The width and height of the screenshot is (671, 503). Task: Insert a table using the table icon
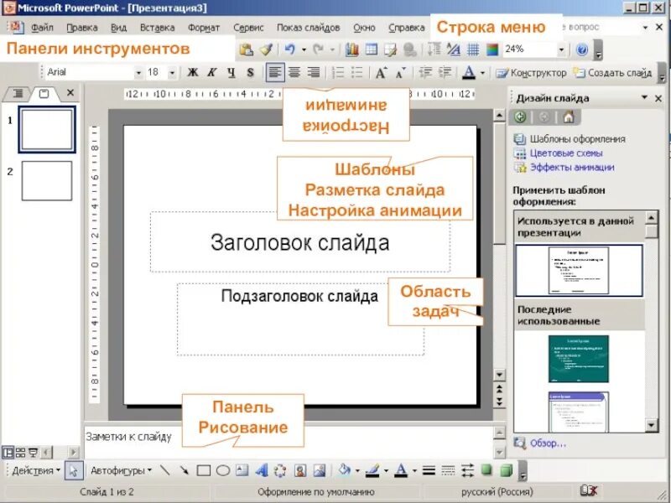pos(371,49)
